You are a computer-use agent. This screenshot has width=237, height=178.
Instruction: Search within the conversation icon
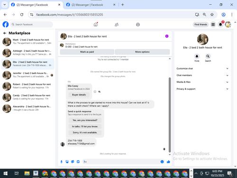208,56
